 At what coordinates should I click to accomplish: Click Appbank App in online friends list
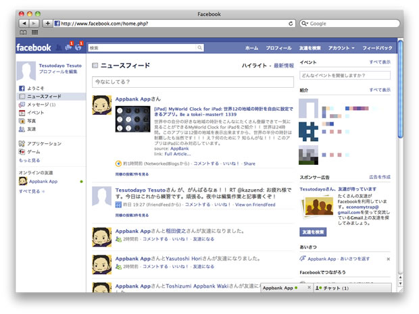(43, 182)
